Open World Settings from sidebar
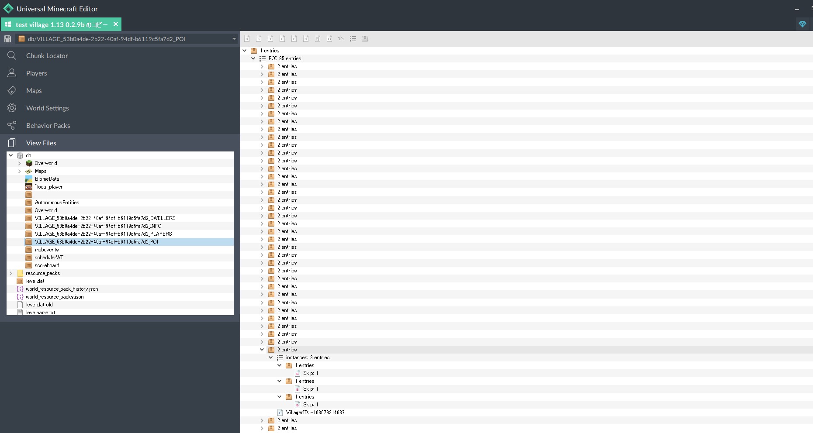This screenshot has height=433, width=813. pyautogui.click(x=47, y=108)
